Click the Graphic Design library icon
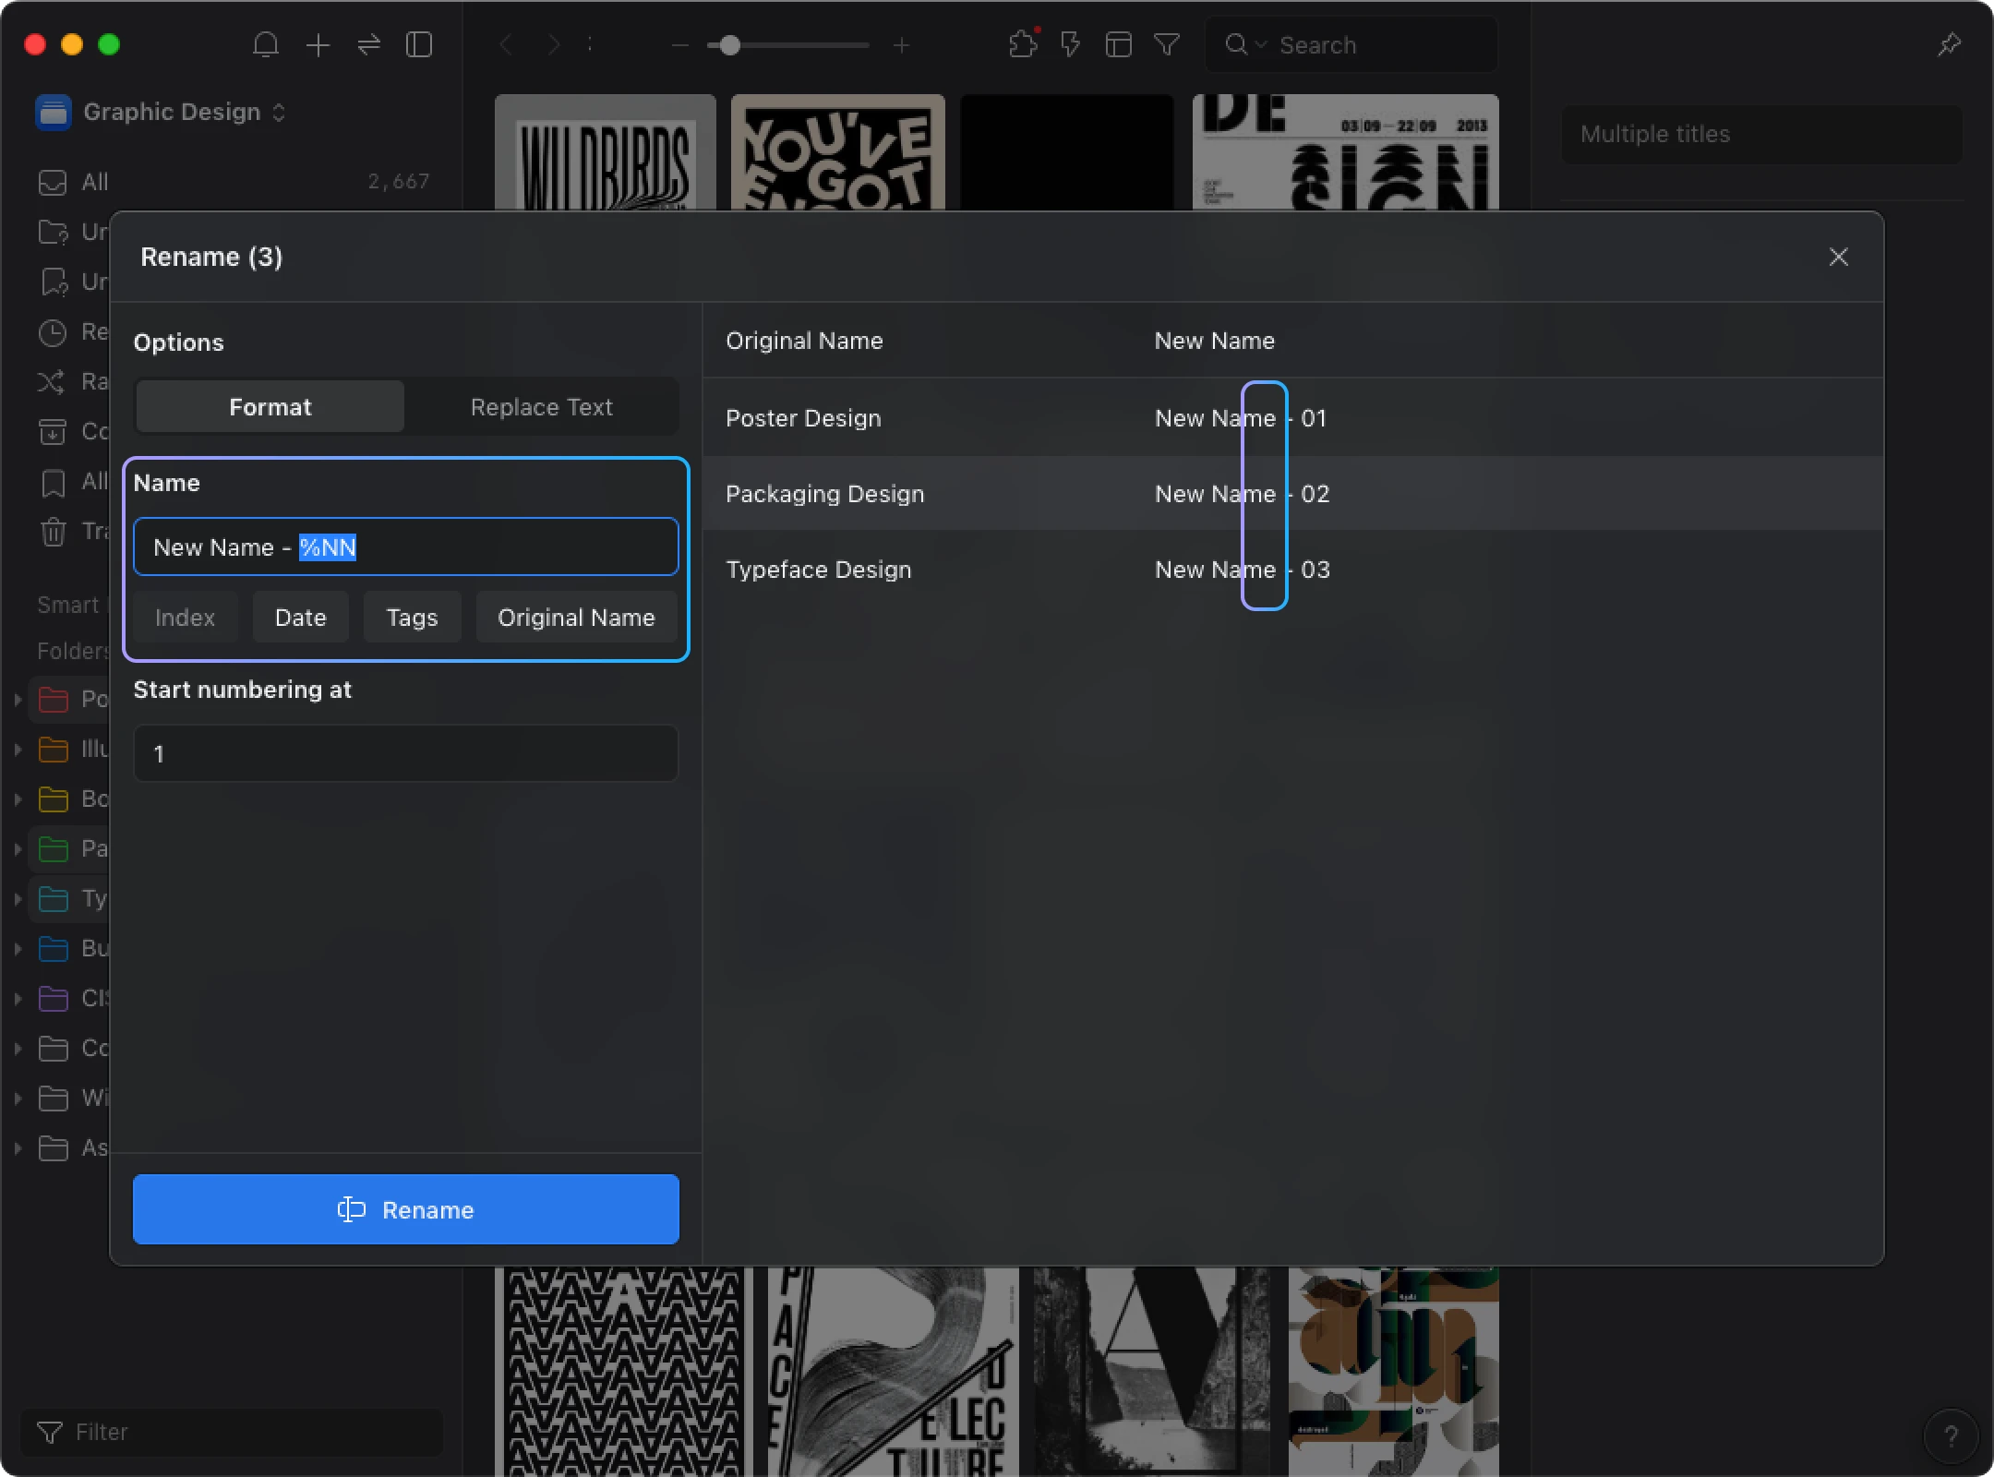Viewport: 1994px width, 1477px height. pyautogui.click(x=54, y=113)
